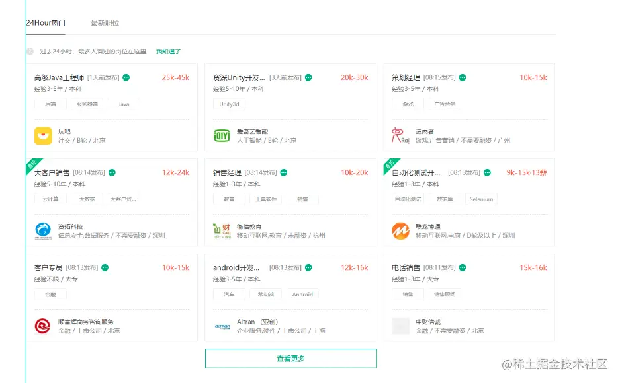The image size is (620, 383).
Task: Select the Java tag
Action: tap(123, 104)
